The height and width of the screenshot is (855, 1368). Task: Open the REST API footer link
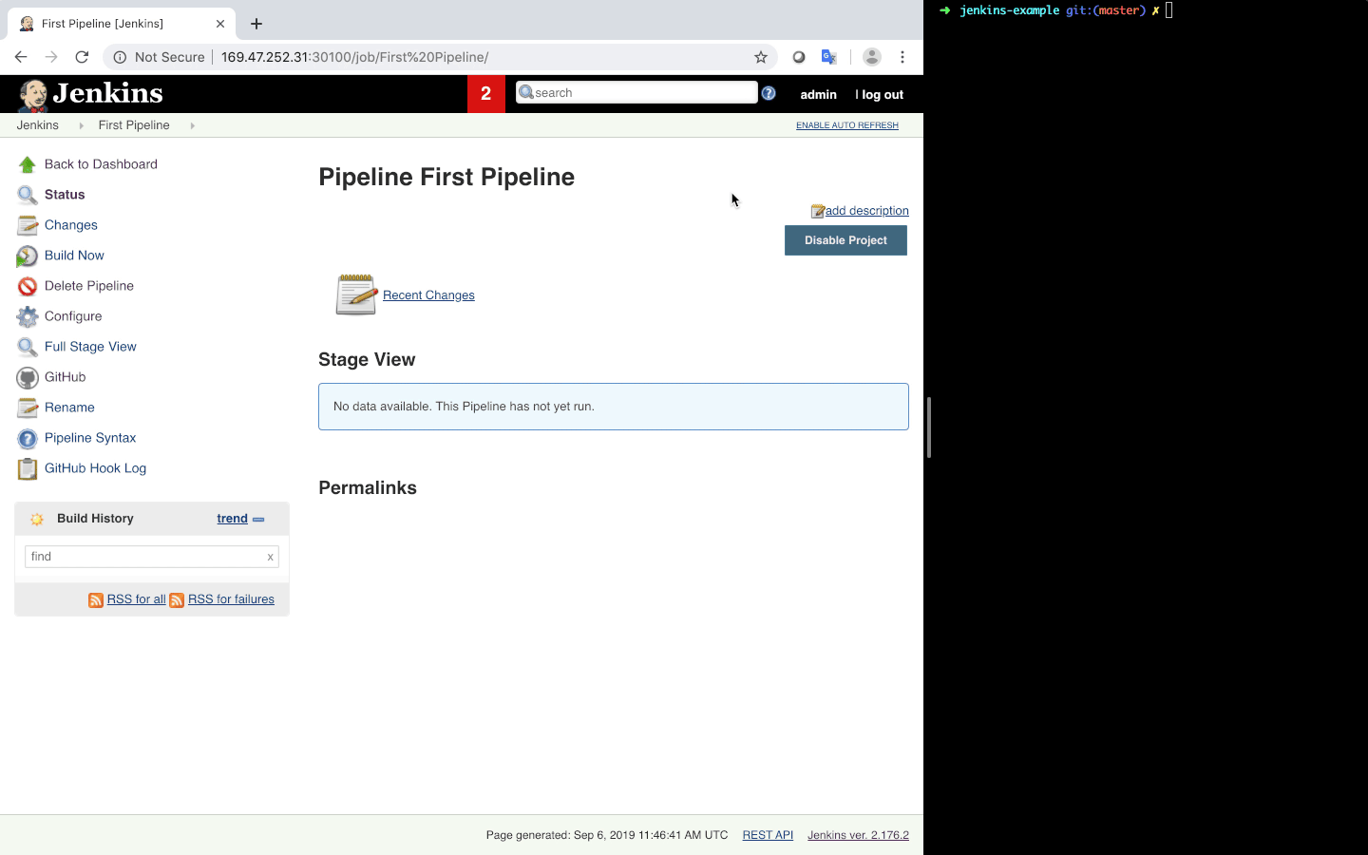click(768, 835)
